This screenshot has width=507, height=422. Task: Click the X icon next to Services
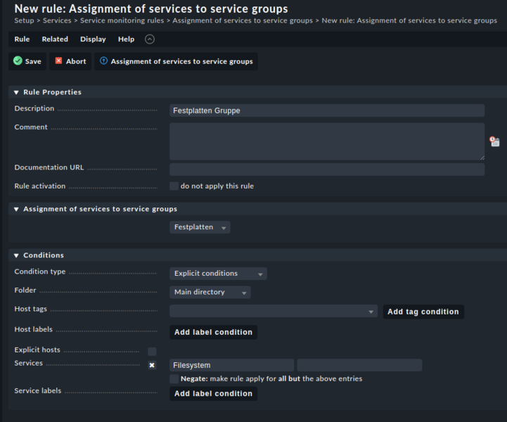pos(152,365)
